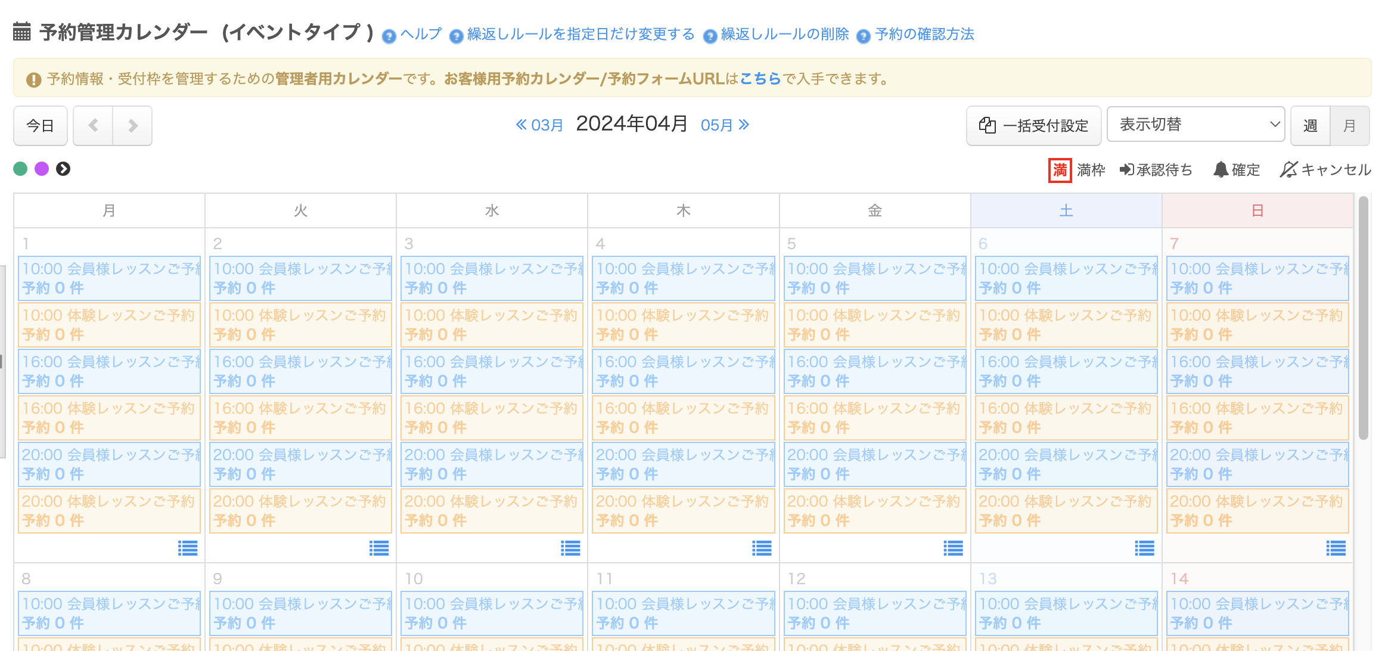Click the help question-mark icon beside ヘルプ

[389, 36]
